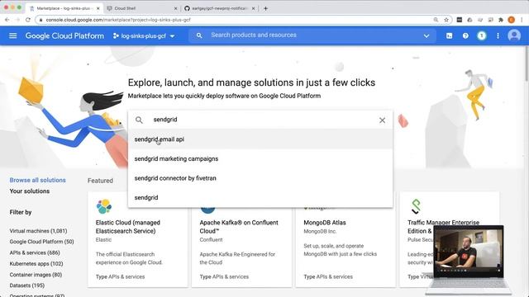Open Your solutions link
The width and height of the screenshot is (529, 297).
point(30,191)
